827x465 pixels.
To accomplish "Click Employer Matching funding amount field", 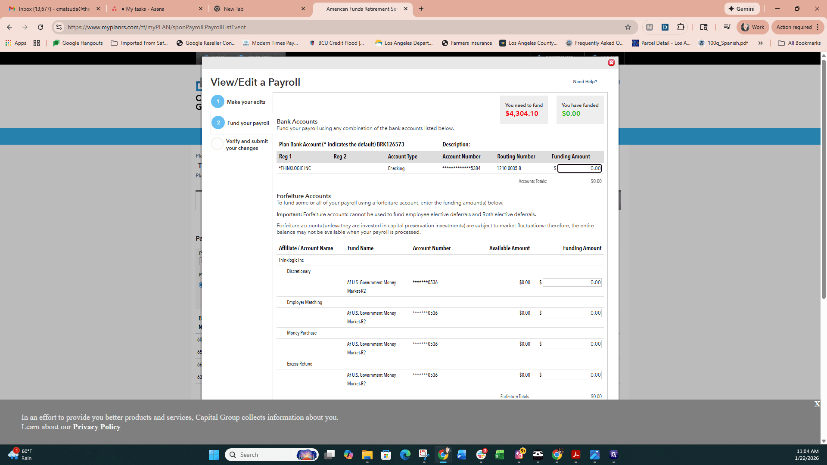I will 572,313.
